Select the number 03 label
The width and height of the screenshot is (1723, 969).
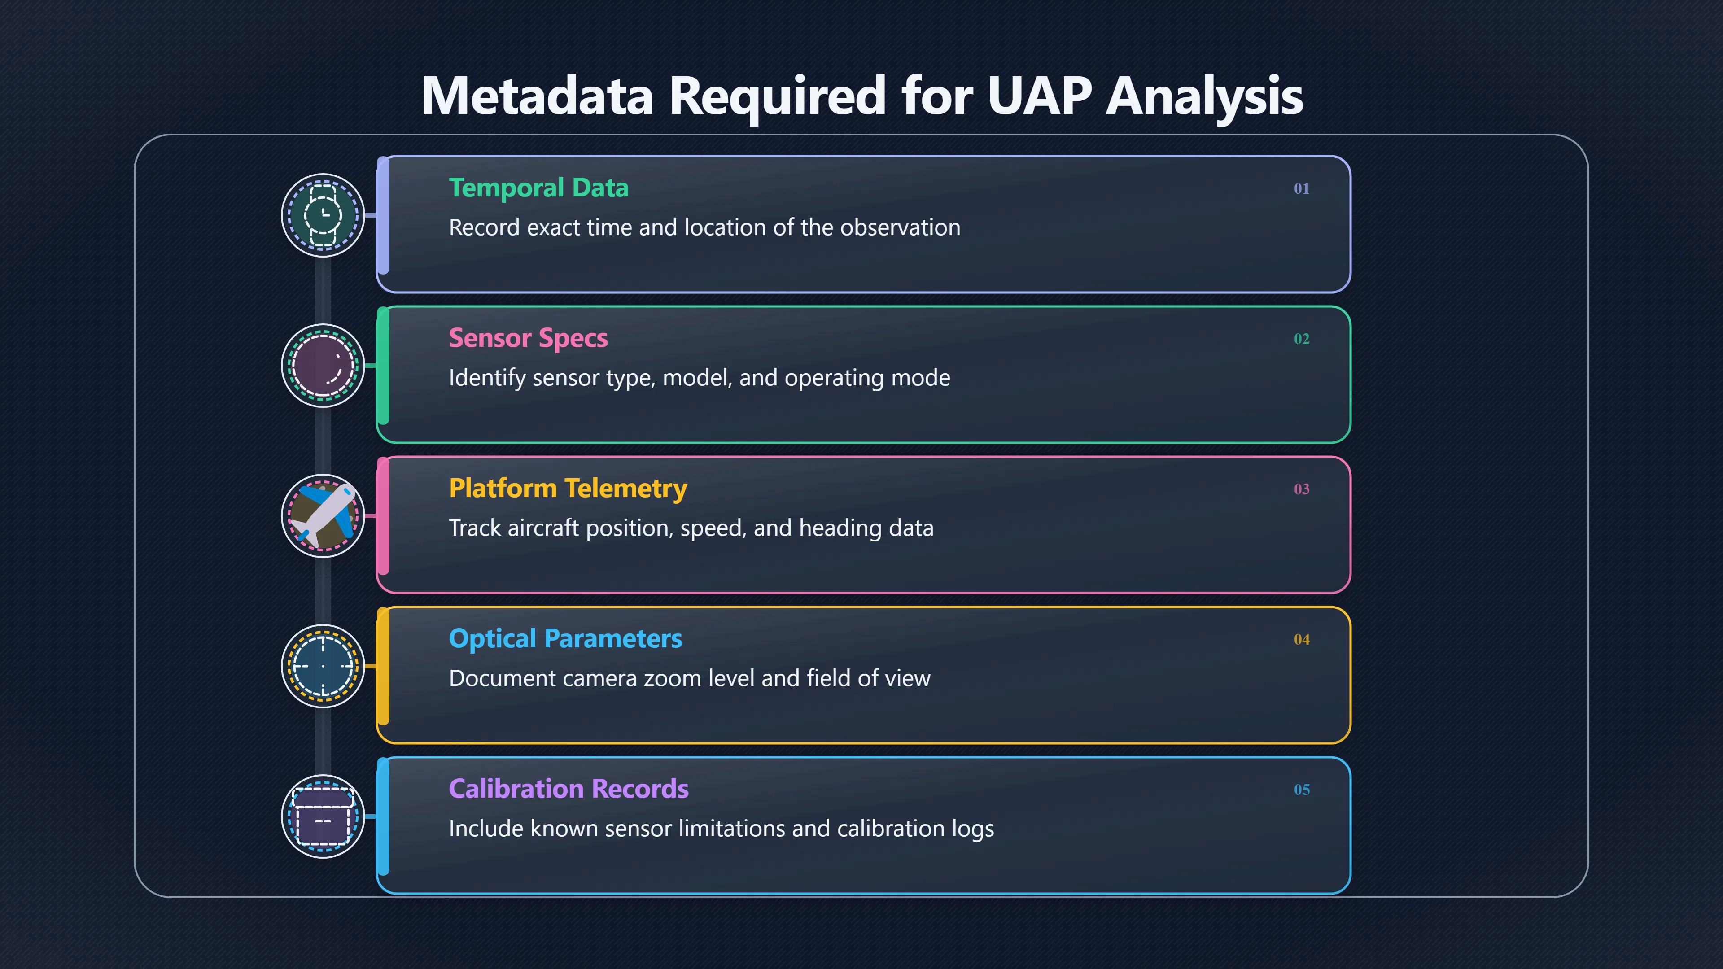click(x=1301, y=489)
